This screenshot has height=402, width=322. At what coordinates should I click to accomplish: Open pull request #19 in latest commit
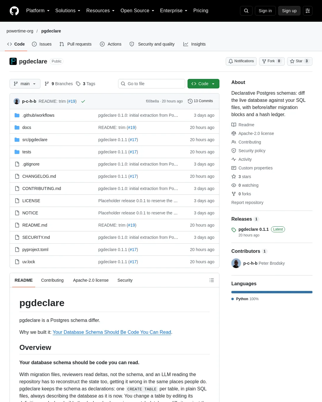click(x=72, y=101)
